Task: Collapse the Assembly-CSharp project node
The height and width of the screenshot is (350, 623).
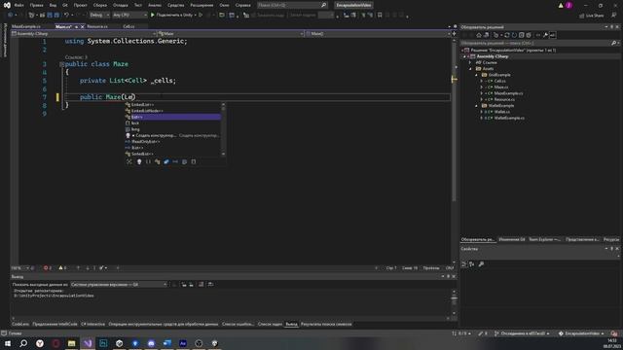Action: pyautogui.click(x=465, y=56)
